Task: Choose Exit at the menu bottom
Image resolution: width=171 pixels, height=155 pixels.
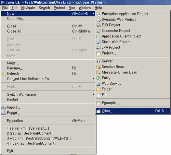Action: click(48, 151)
